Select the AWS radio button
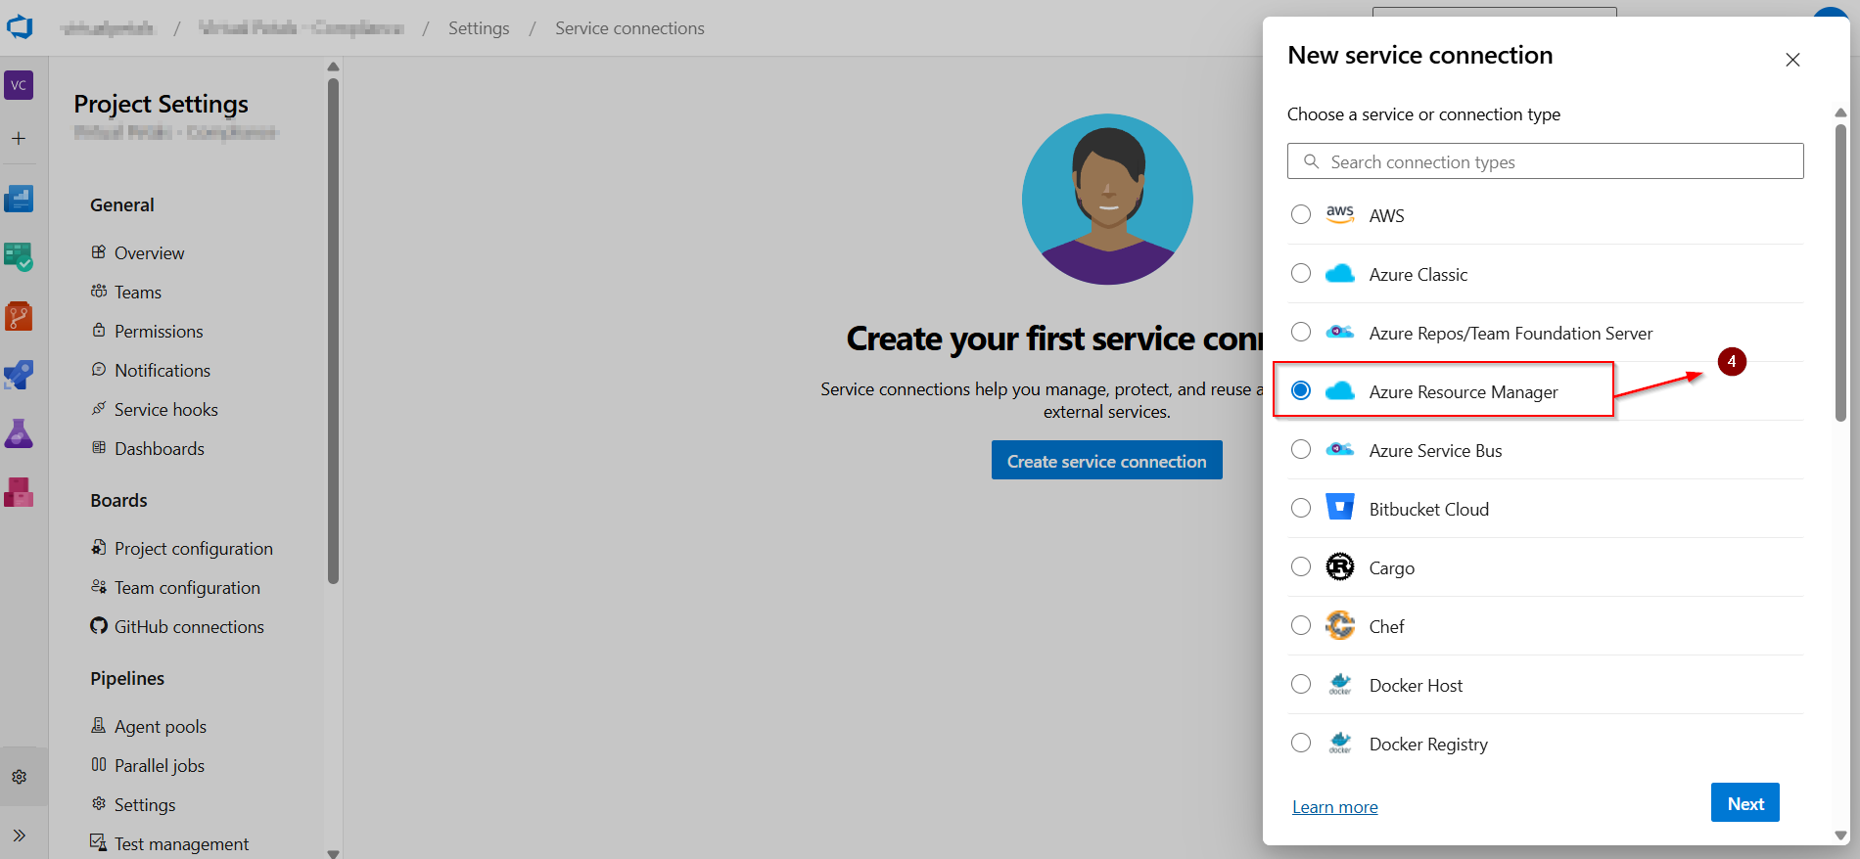Viewport: 1860px width, 859px height. click(x=1301, y=214)
